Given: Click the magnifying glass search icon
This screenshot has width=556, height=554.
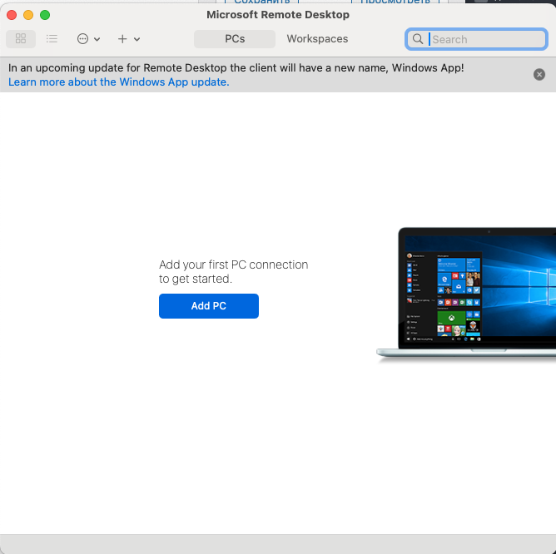Looking at the screenshot, I should (x=418, y=39).
